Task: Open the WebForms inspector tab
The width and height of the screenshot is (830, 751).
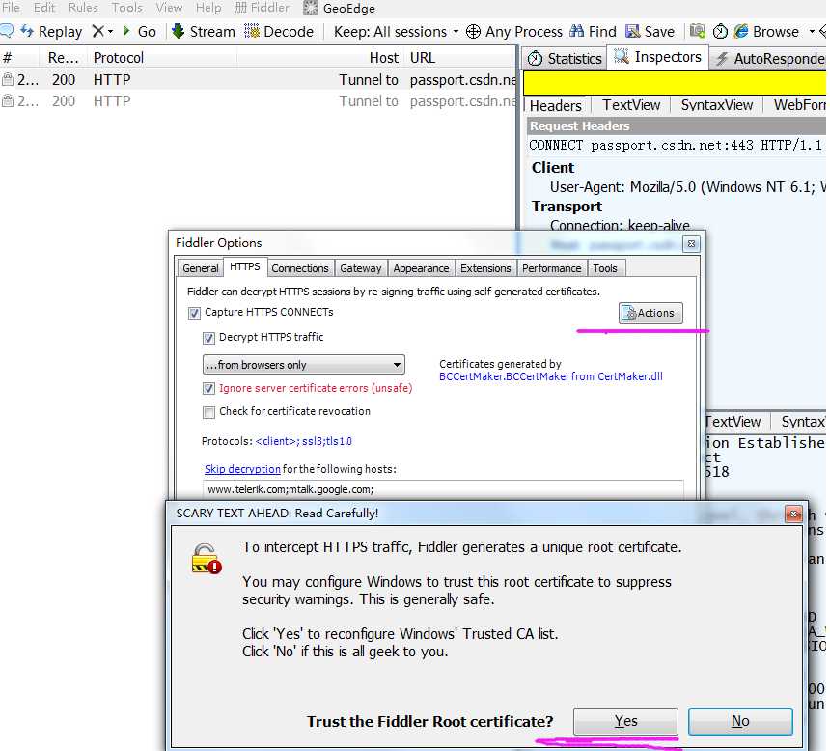Action: pos(798,105)
